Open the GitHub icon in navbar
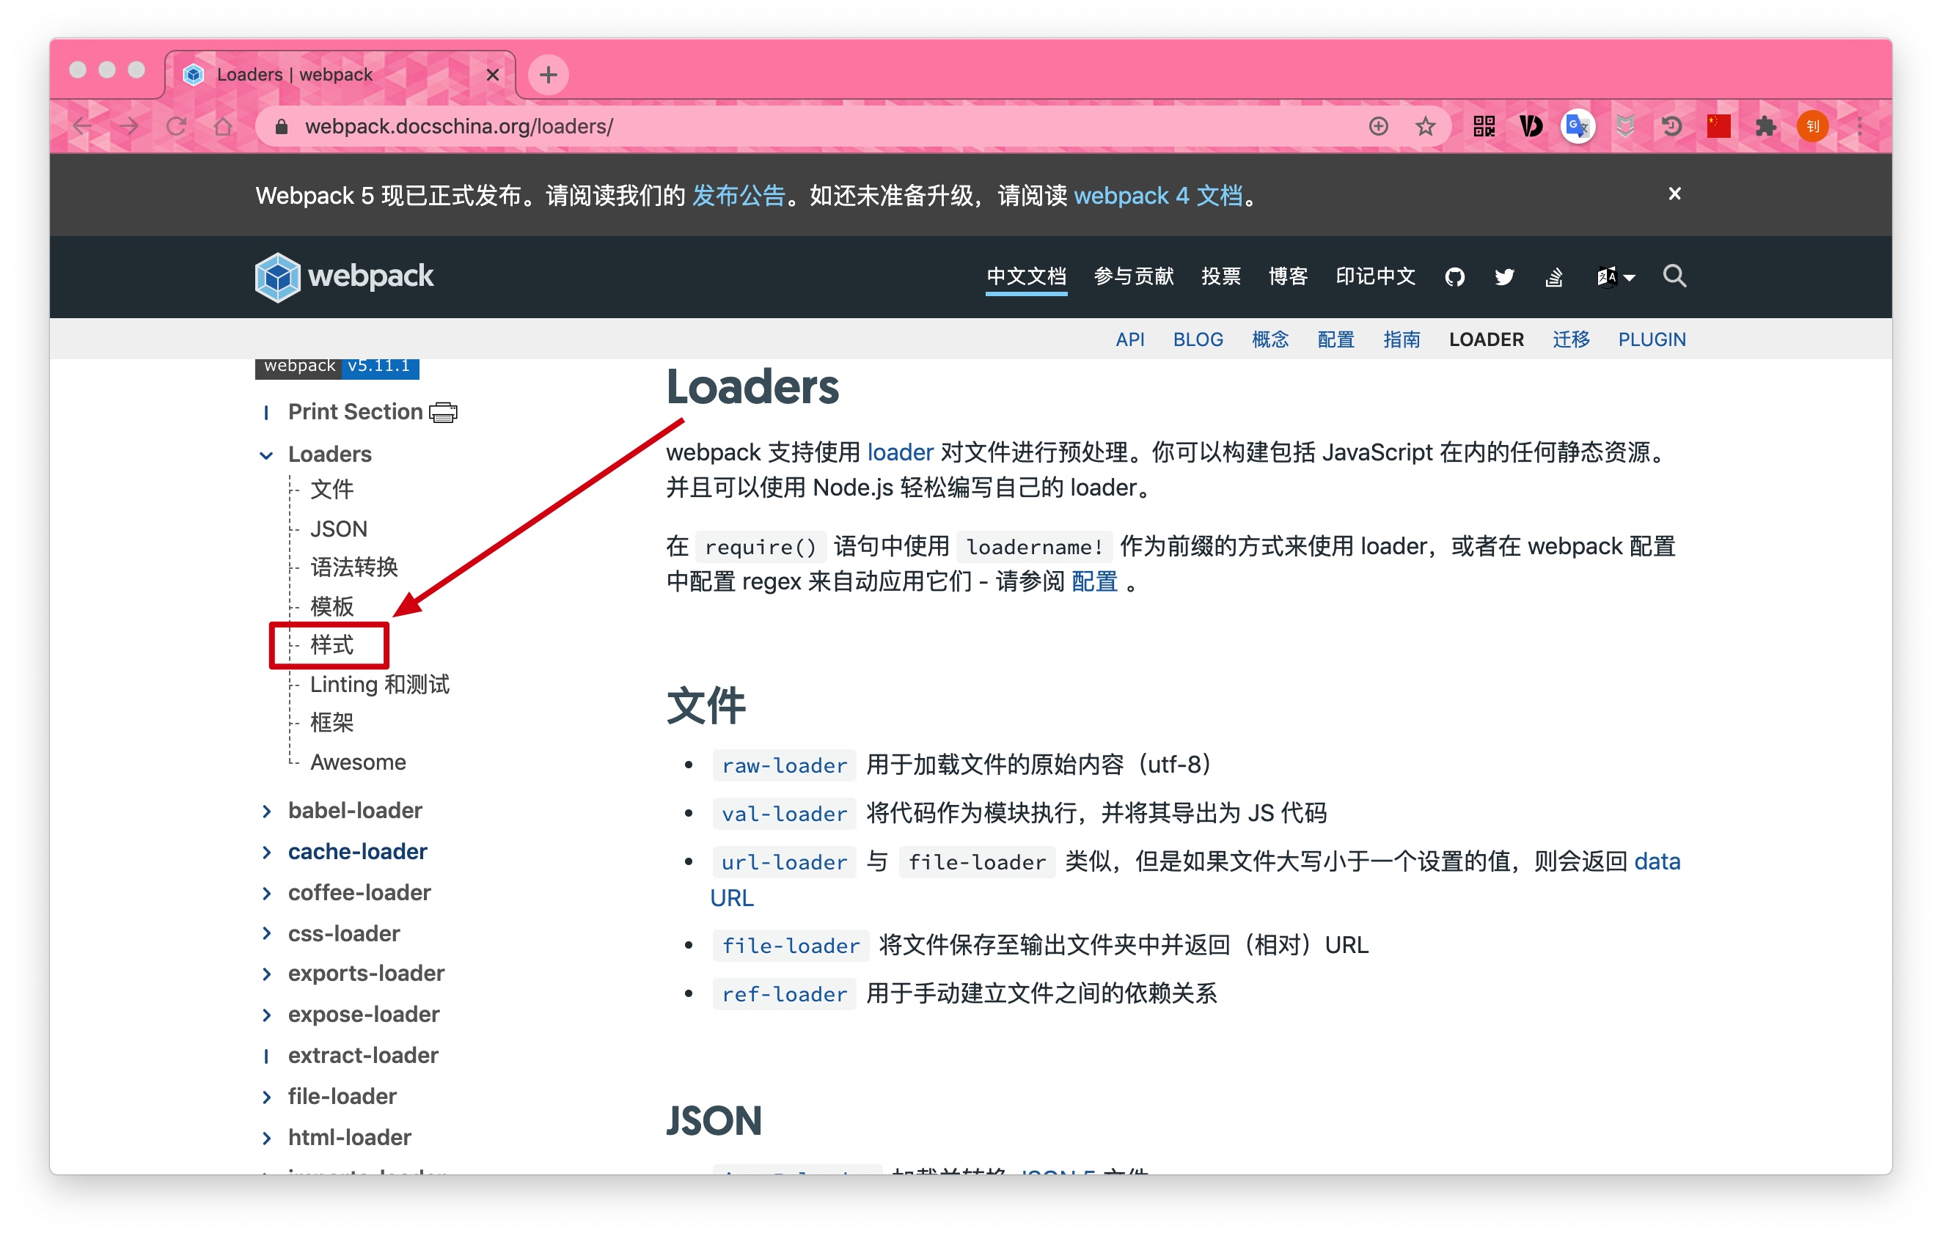This screenshot has width=1942, height=1236. click(x=1454, y=276)
